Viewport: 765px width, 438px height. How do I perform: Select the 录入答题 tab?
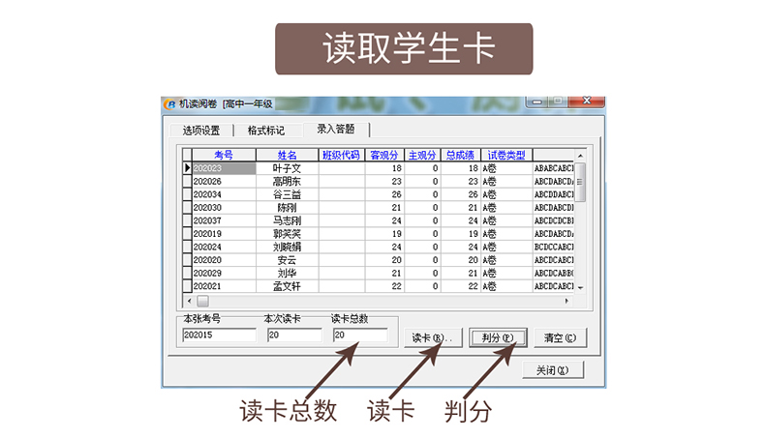point(335,130)
